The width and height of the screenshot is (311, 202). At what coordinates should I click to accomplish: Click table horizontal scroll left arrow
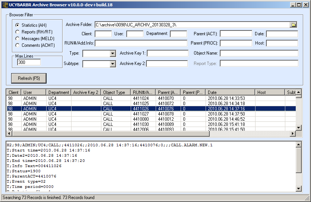(x=9, y=134)
